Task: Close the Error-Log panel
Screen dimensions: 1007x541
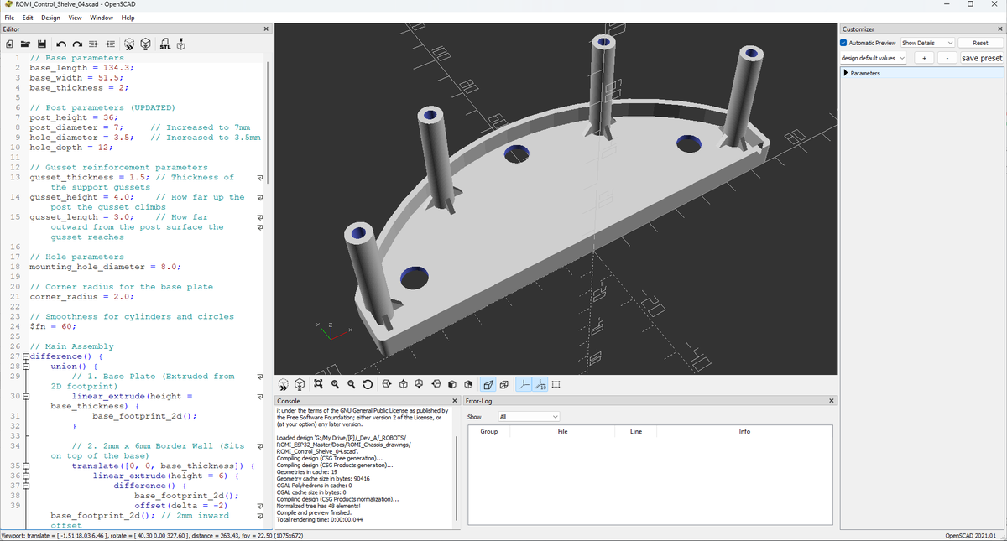Action: (832, 401)
